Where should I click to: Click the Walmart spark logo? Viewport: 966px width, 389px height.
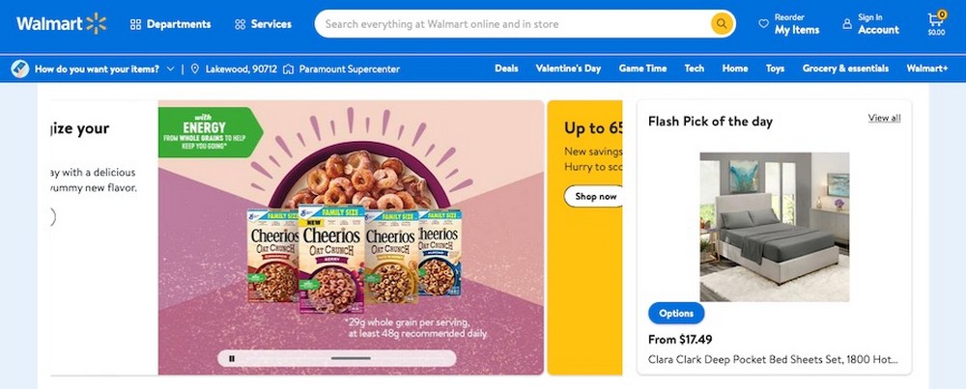(x=95, y=23)
